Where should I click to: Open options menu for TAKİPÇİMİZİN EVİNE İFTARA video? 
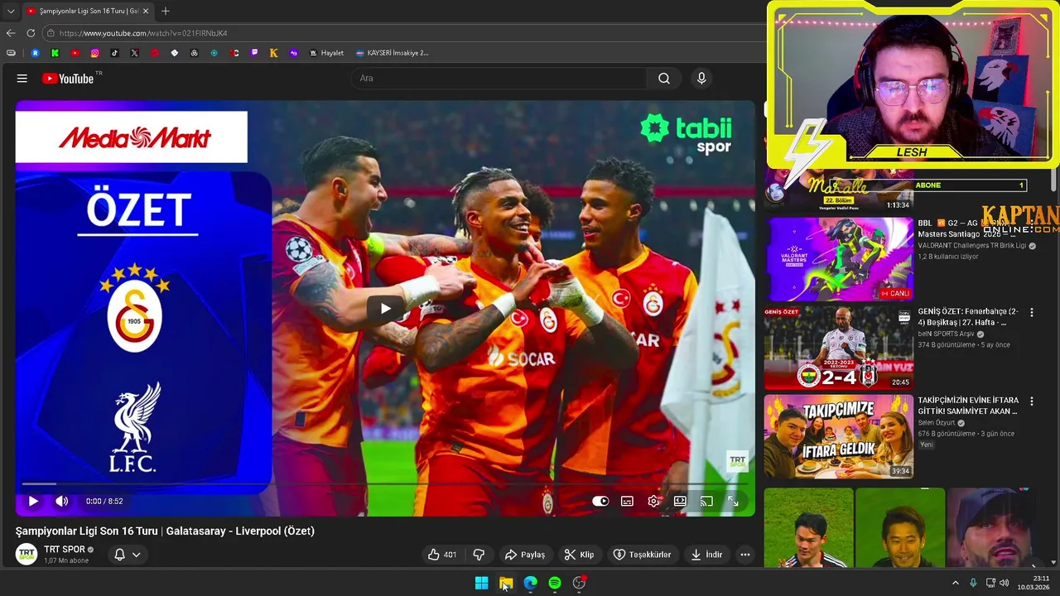(x=1032, y=401)
